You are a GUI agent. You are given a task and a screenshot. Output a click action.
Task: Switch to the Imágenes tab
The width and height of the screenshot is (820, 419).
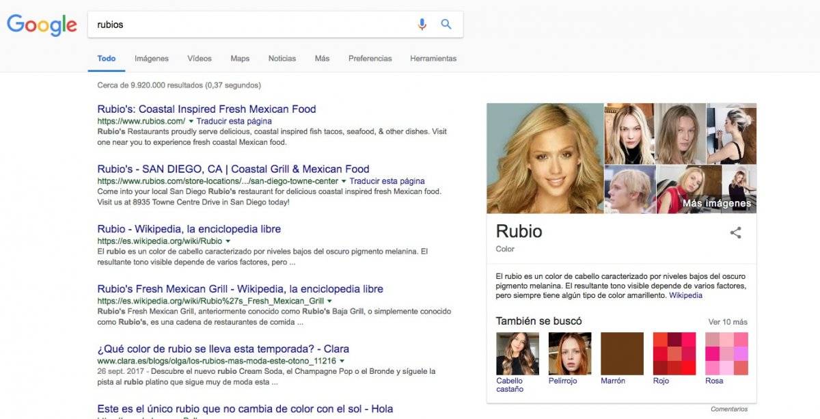[x=152, y=59]
